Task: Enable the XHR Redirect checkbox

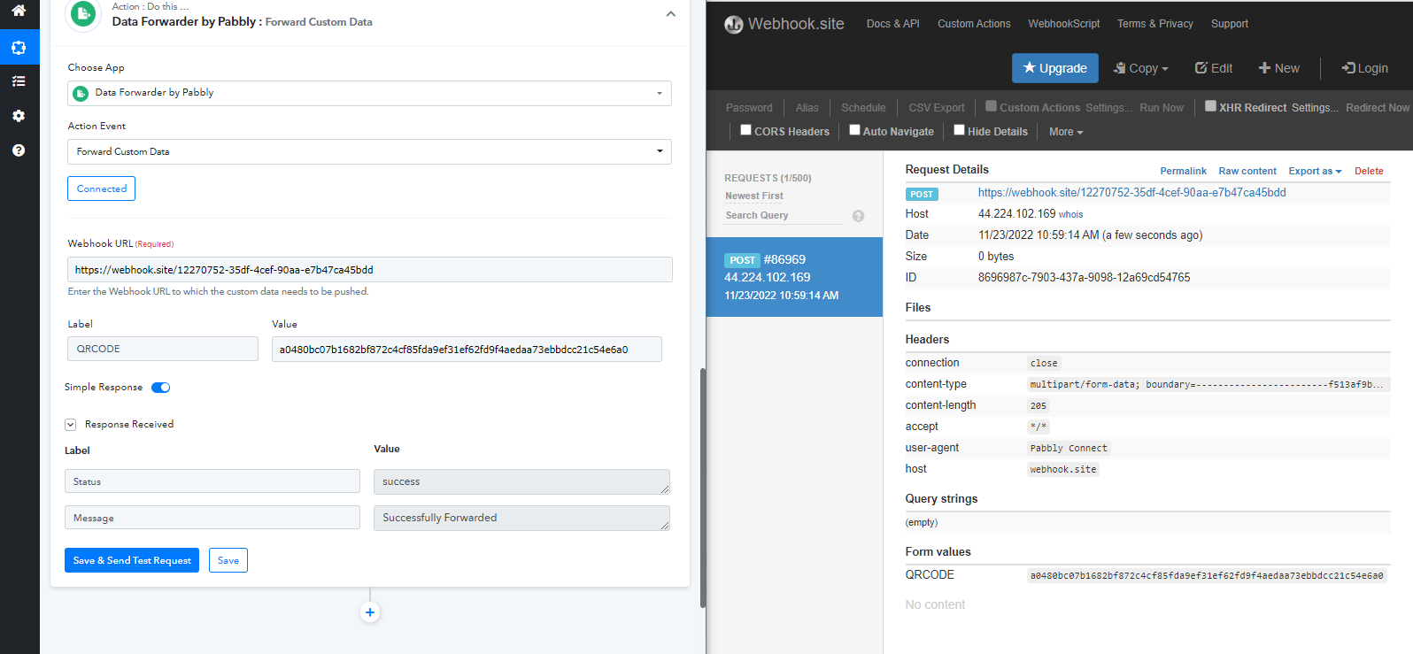Action: click(1210, 106)
